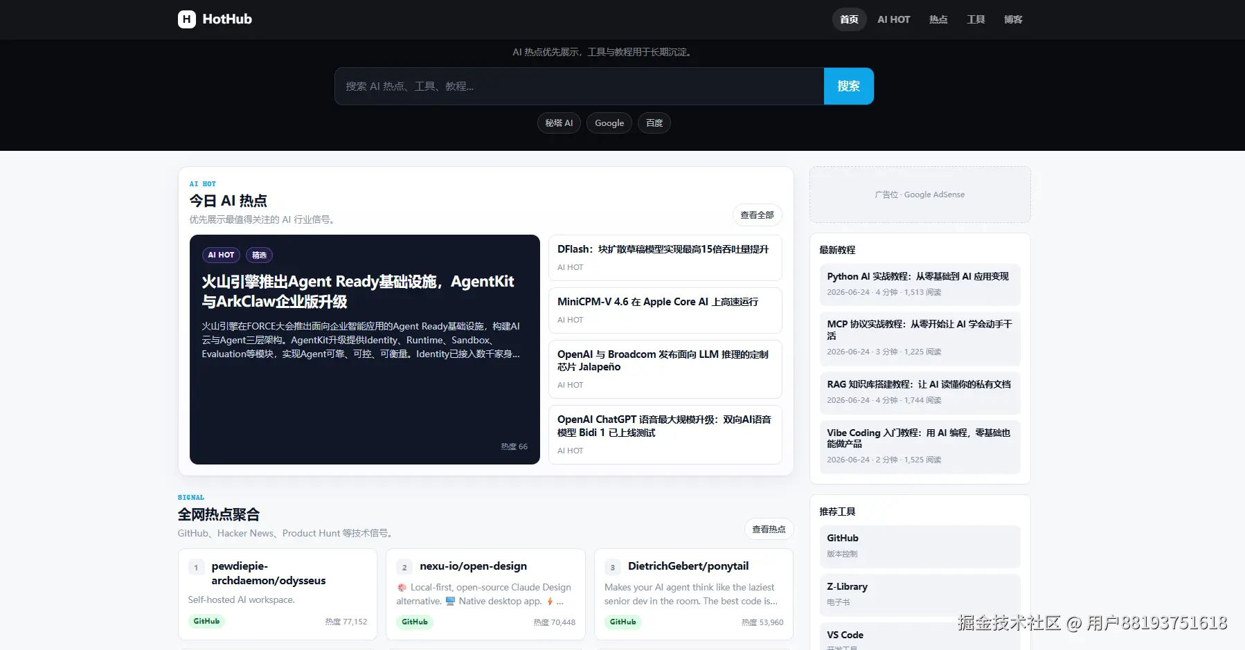Open the Z-Library 电子书 tool card
Screen dimensions: 1245x650
click(x=920, y=595)
